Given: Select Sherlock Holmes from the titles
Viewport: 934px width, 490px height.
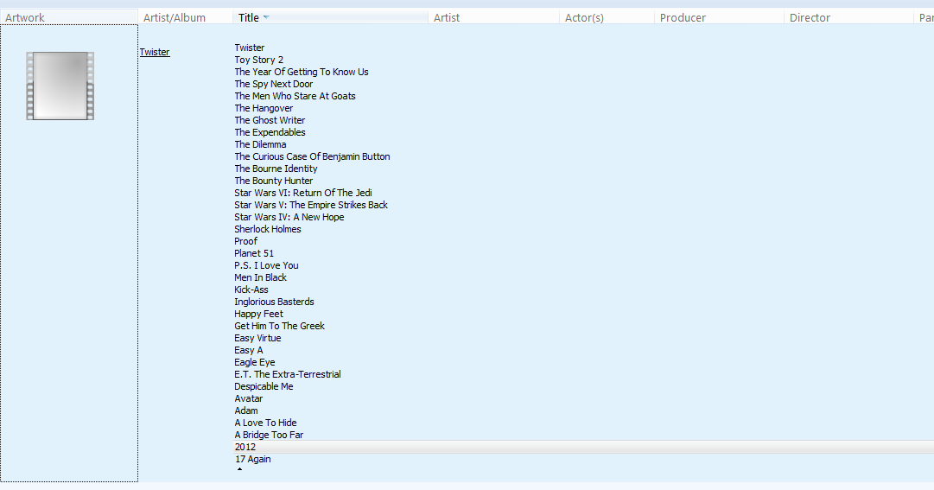Looking at the screenshot, I should 268,230.
